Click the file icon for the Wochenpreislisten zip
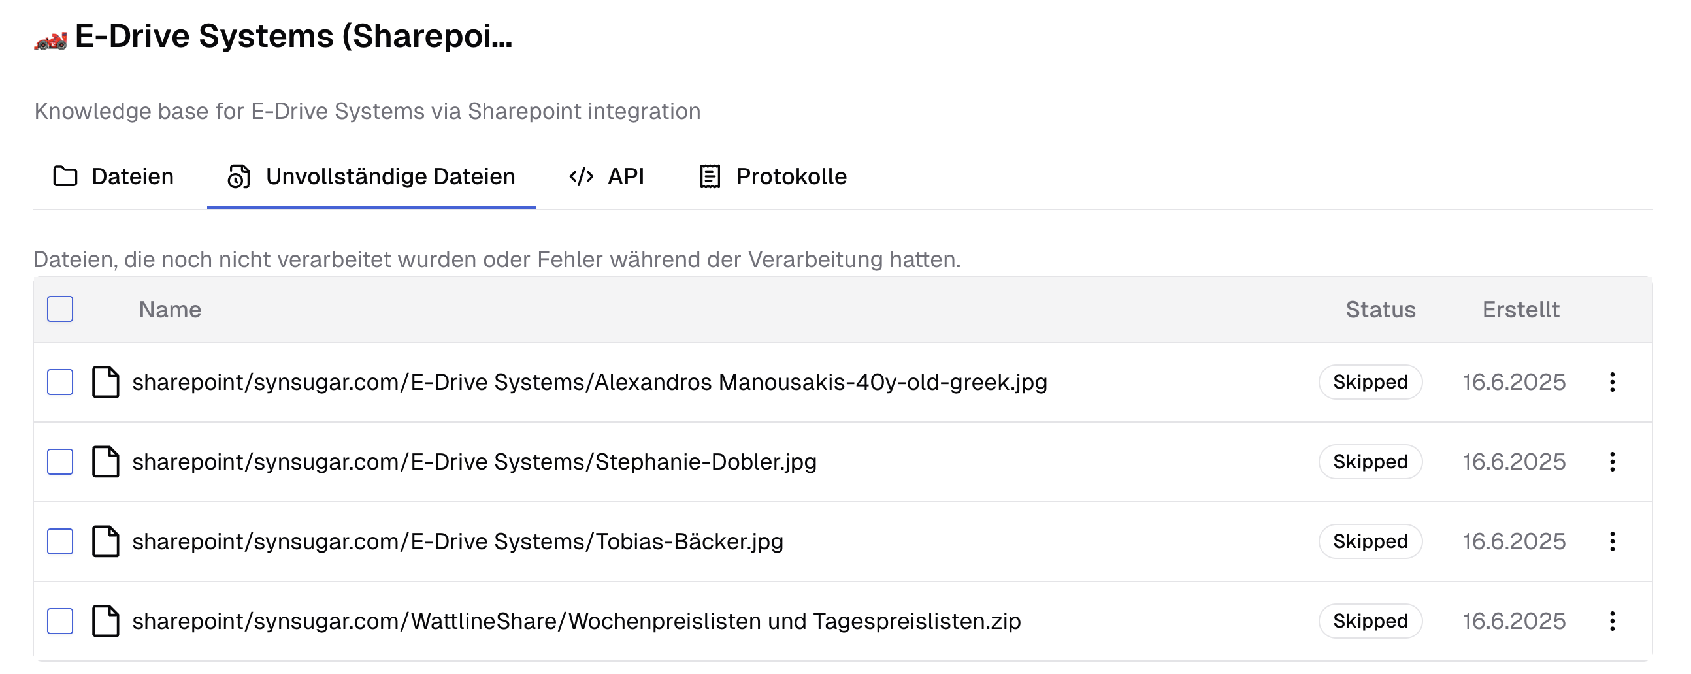Image resolution: width=1691 pixels, height=674 pixels. point(107,621)
